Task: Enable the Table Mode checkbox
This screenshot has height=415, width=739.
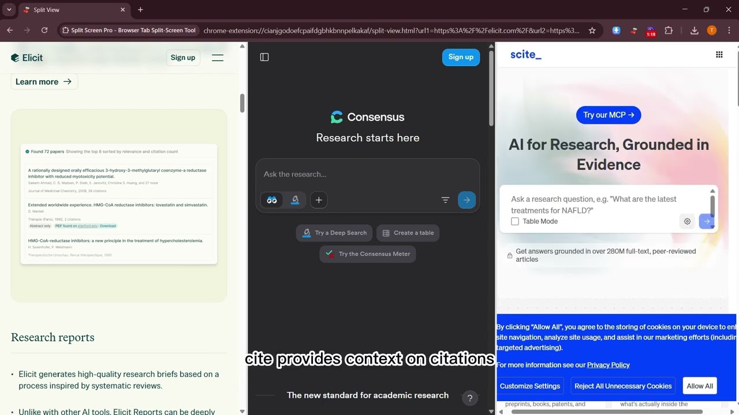Action: pos(515,221)
